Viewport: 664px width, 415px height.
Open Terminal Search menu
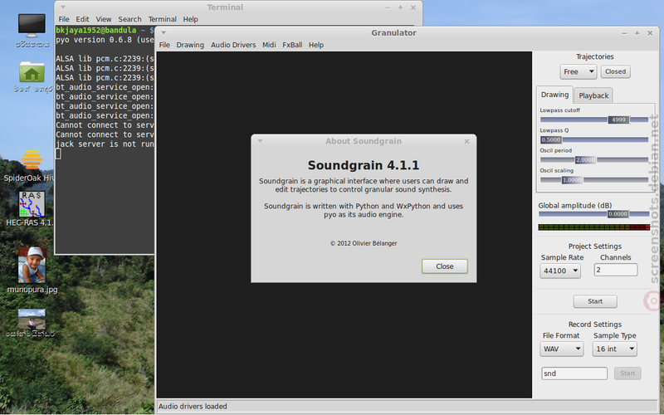pos(129,19)
